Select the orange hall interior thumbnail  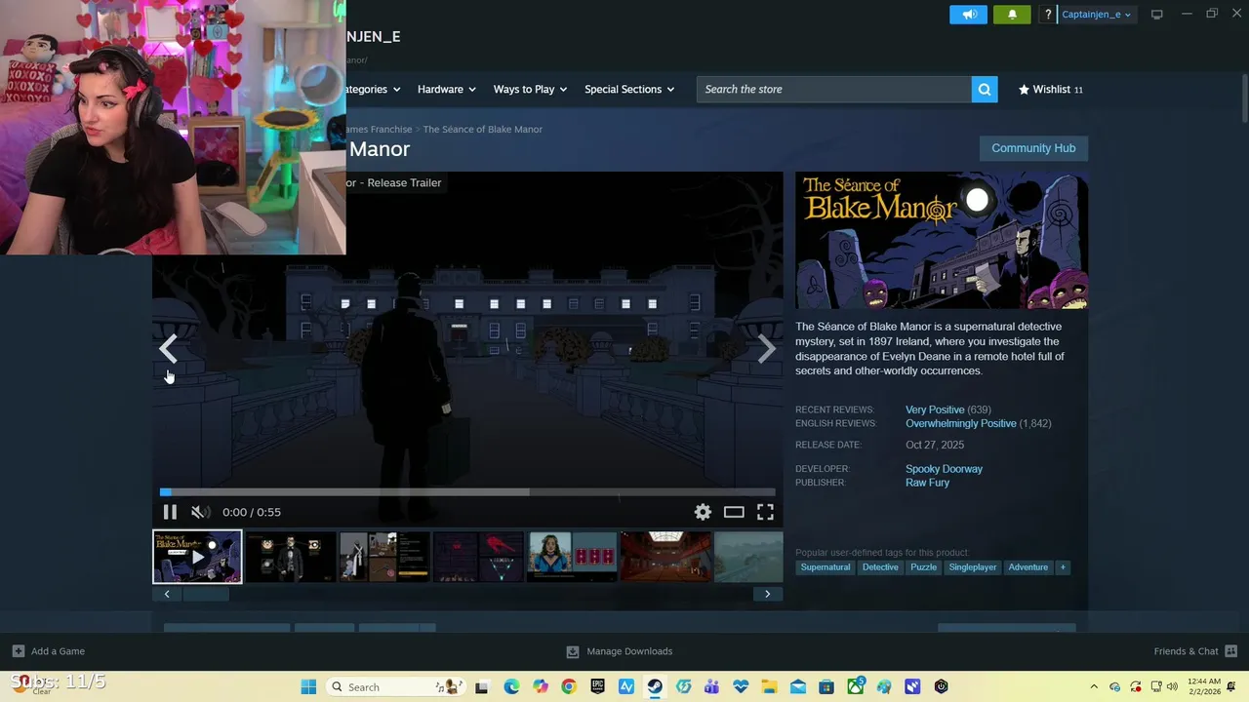click(665, 557)
